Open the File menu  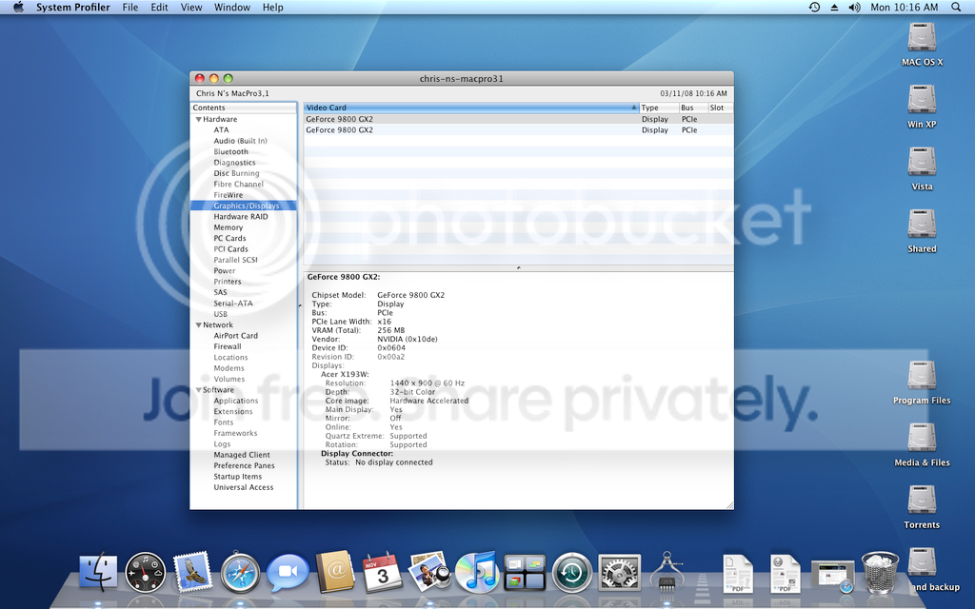point(130,8)
